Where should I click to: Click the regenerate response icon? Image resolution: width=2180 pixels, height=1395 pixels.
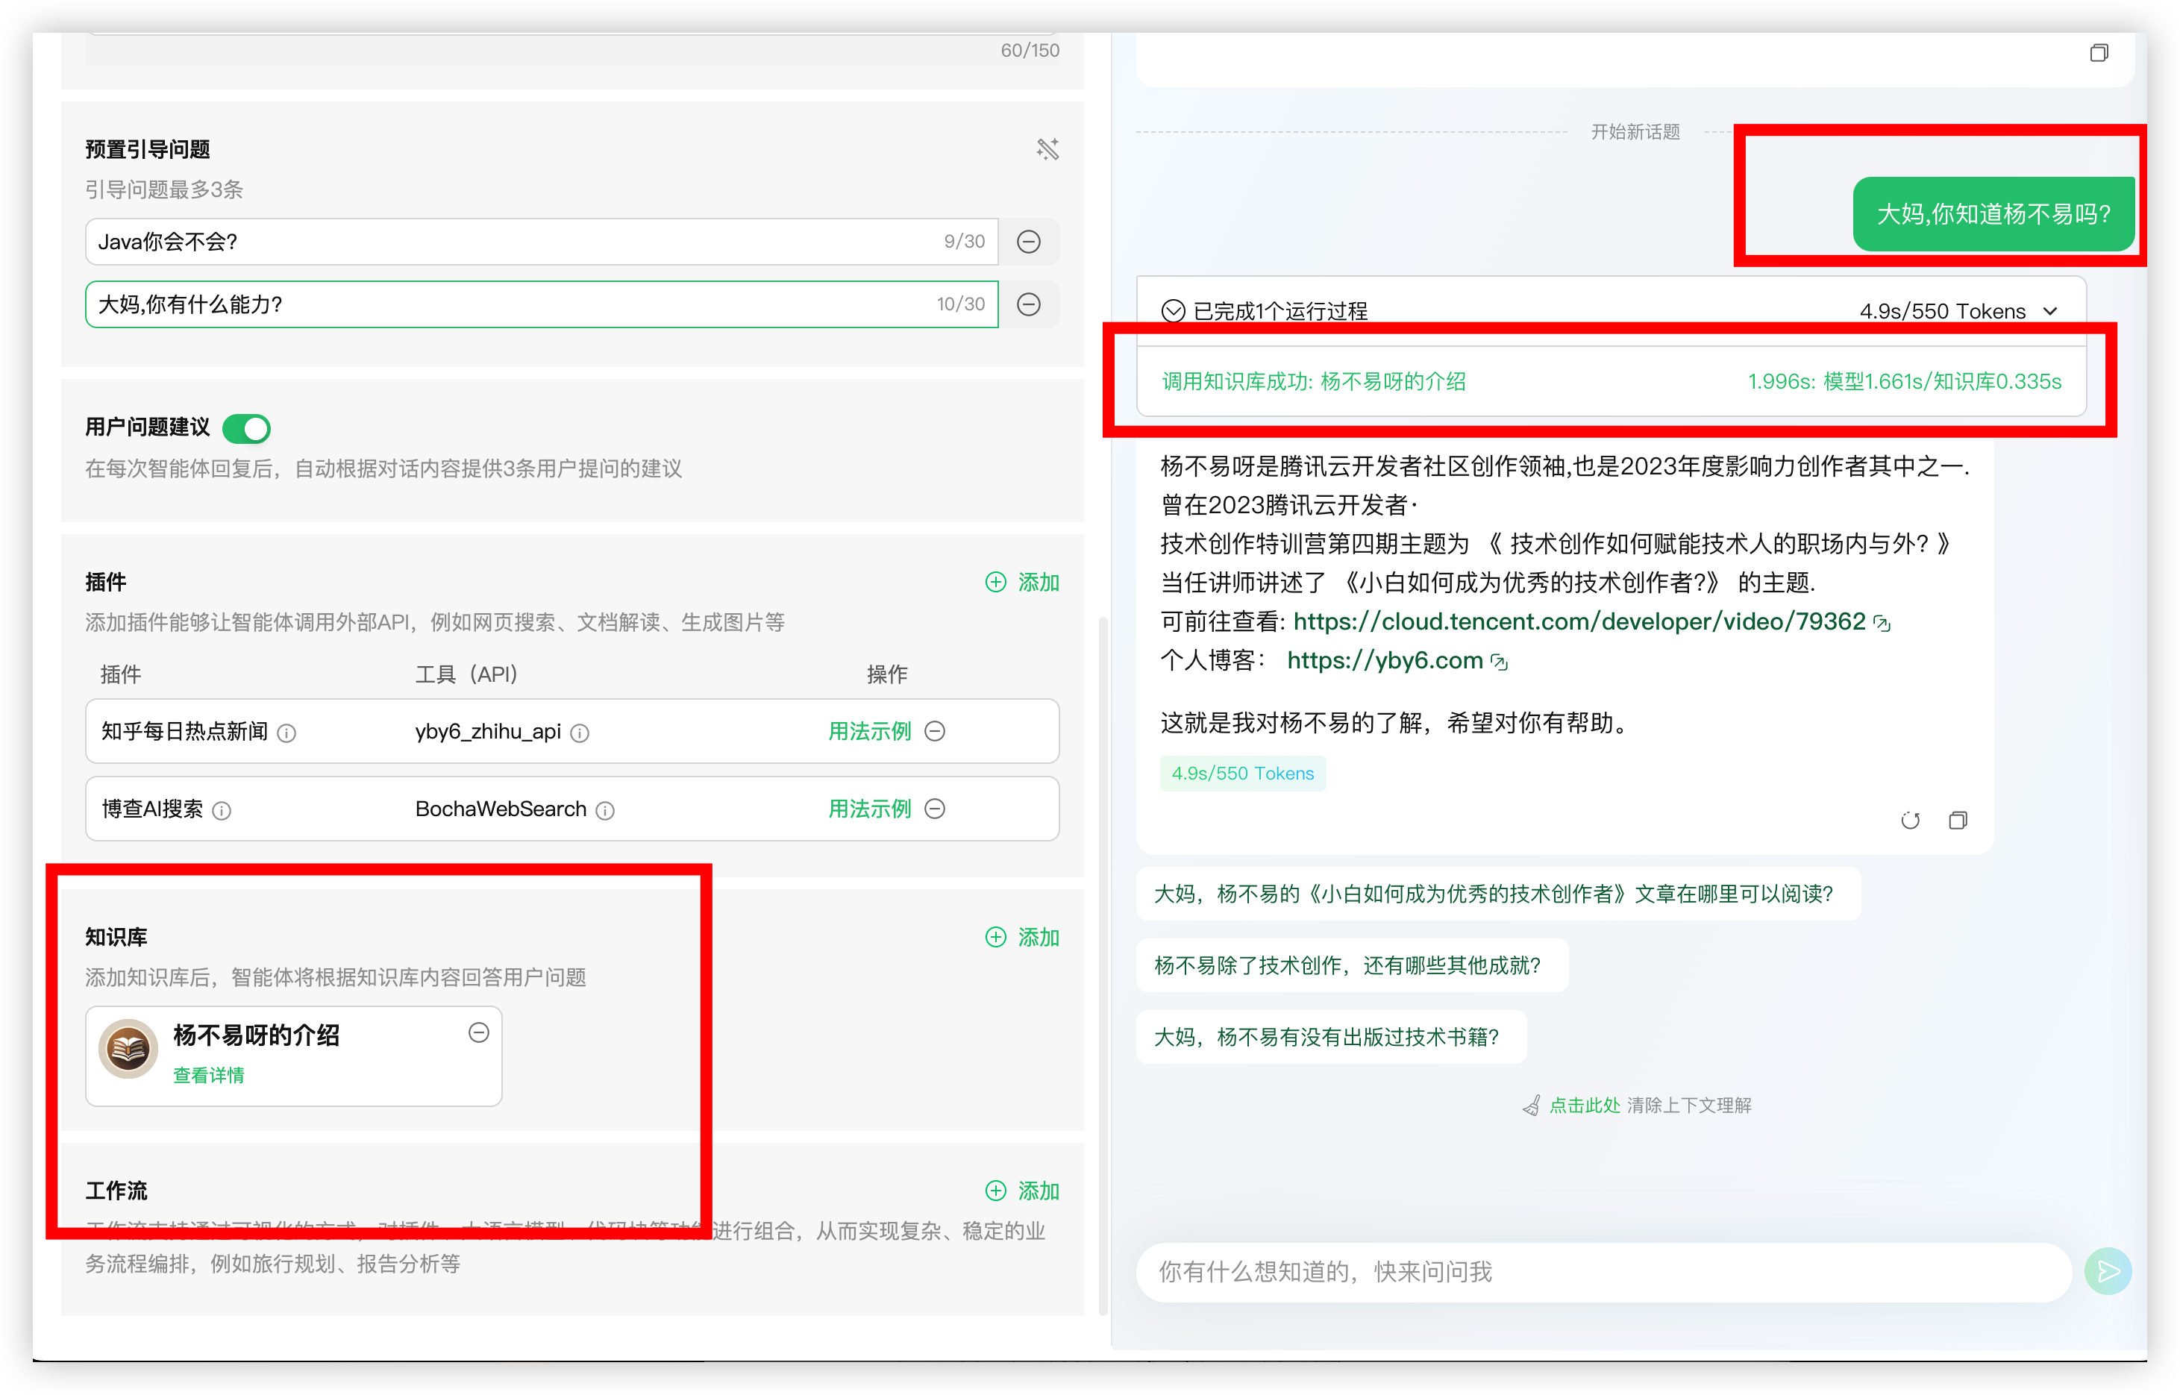pos(1910,821)
